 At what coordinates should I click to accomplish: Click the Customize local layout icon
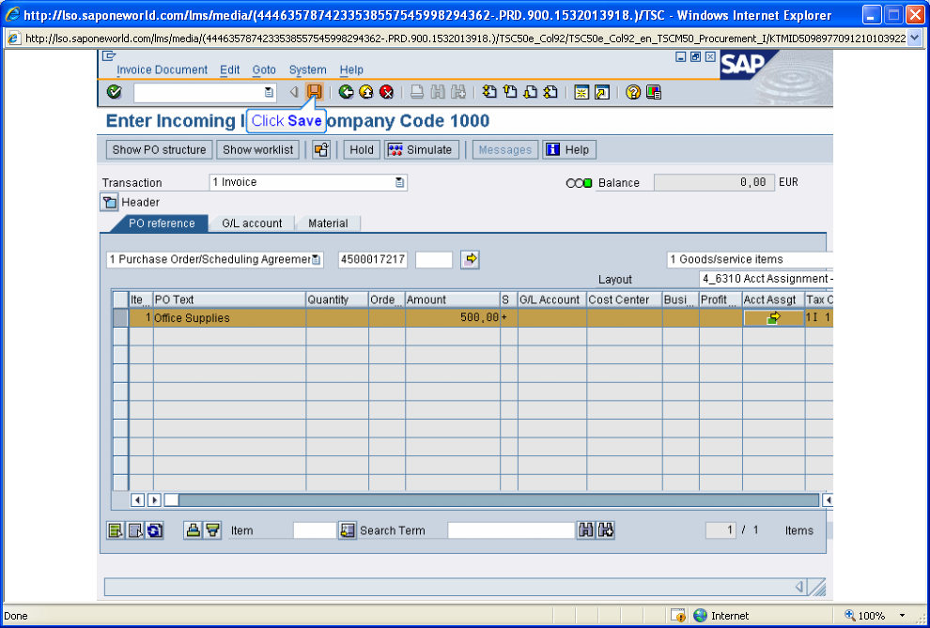pyautogui.click(x=654, y=92)
